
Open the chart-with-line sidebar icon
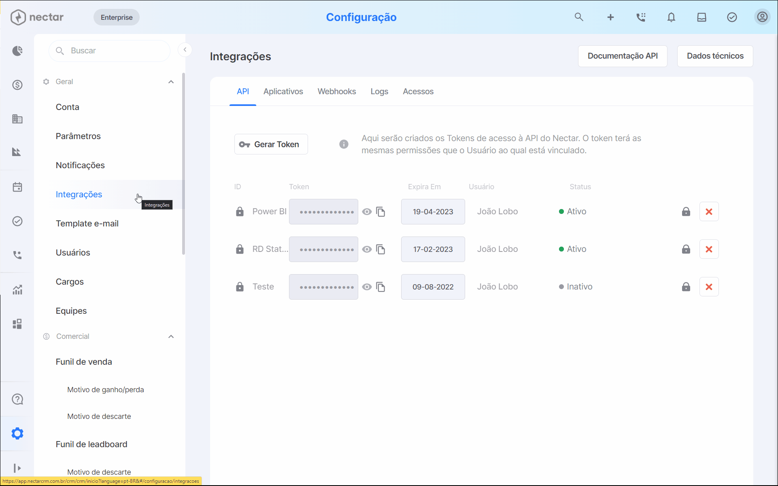17,152
